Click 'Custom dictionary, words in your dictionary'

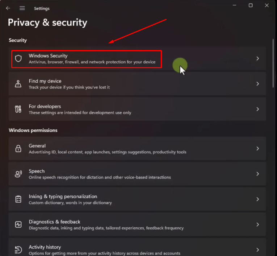70,203
